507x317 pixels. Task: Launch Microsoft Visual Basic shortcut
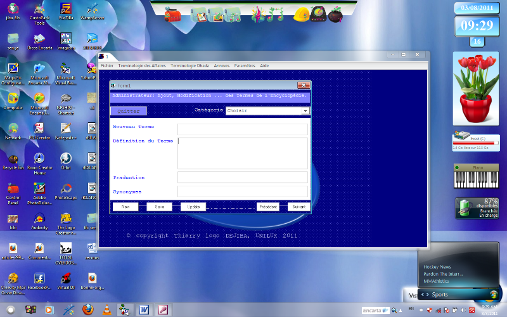click(66, 74)
